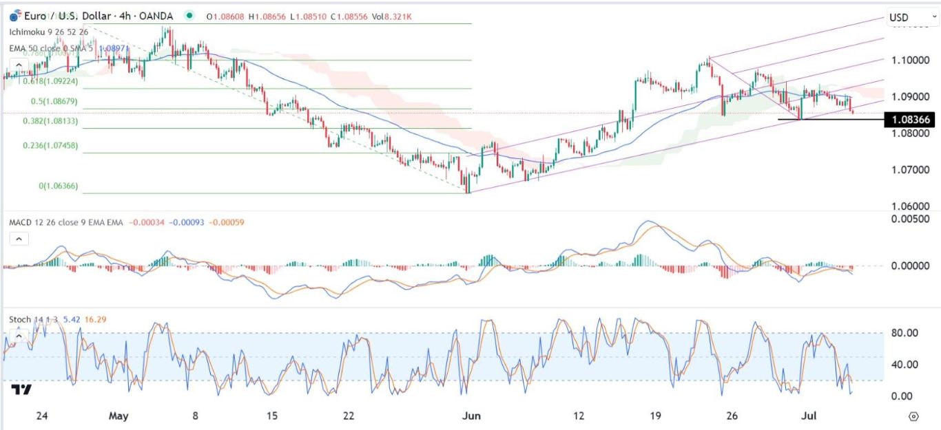
Task: Click 1.08000 on the price scale
Action: (x=909, y=133)
